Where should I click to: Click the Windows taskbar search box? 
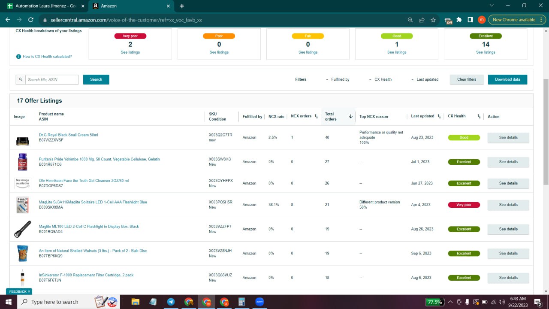point(69,302)
